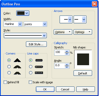
Task: Click the Cancel button
Action: coord(65,89)
